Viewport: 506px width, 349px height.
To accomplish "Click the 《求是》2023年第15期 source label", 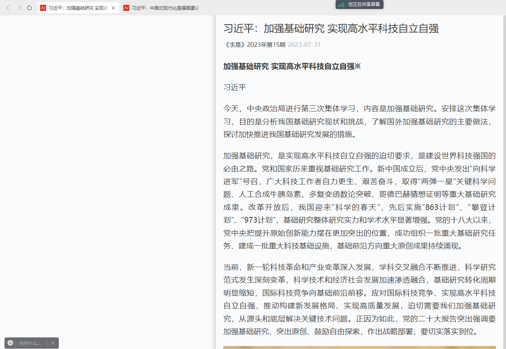I will [254, 45].
